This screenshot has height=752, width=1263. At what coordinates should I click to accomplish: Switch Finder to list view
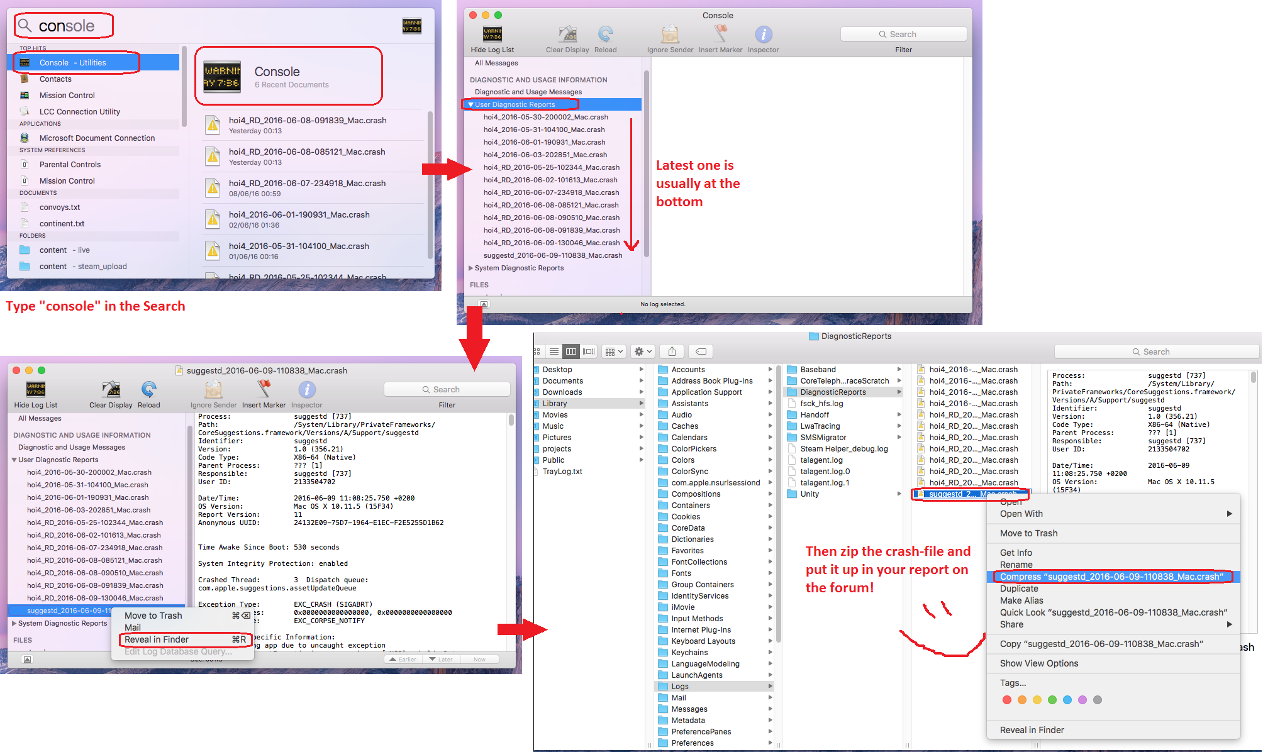tap(554, 351)
